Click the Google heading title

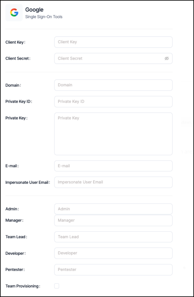(34, 10)
